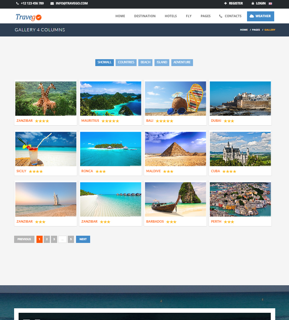Open the Barbados longtail boat photo
This screenshot has height=320, width=289.
175,199
